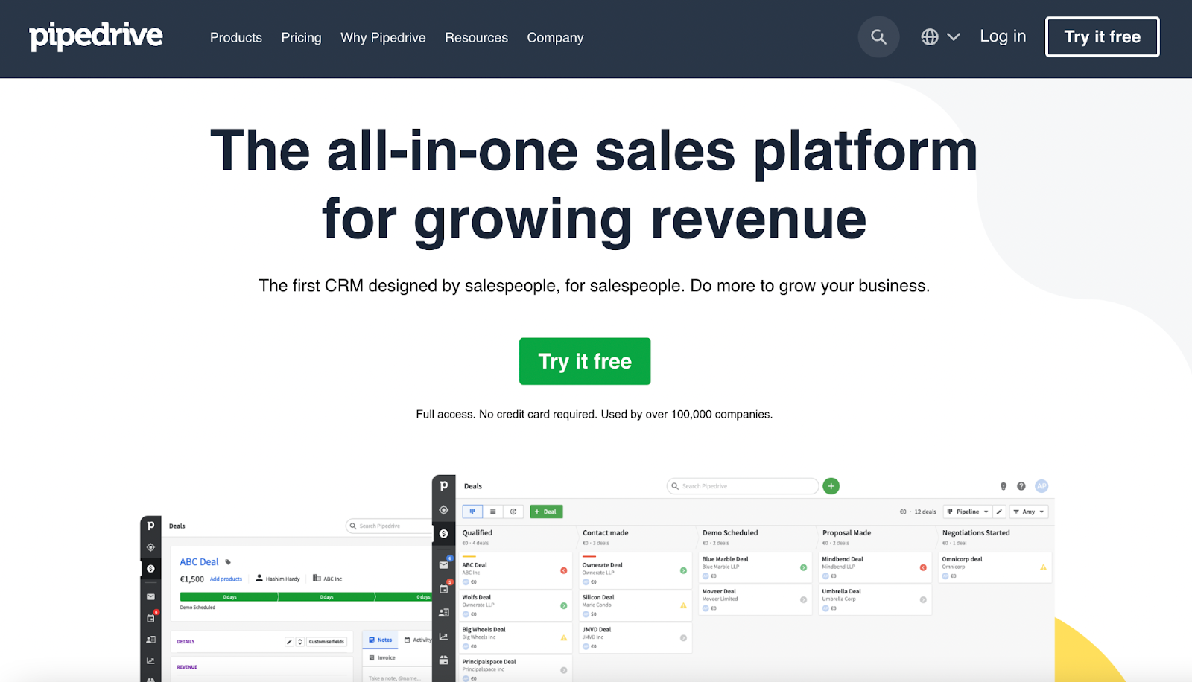
Task: Click the 'JMVD Deal' card title
Action: tap(597, 629)
